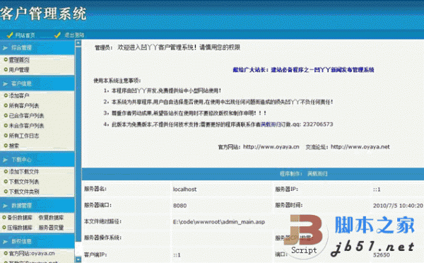Go to 添加下载文件 page

pos(24,172)
